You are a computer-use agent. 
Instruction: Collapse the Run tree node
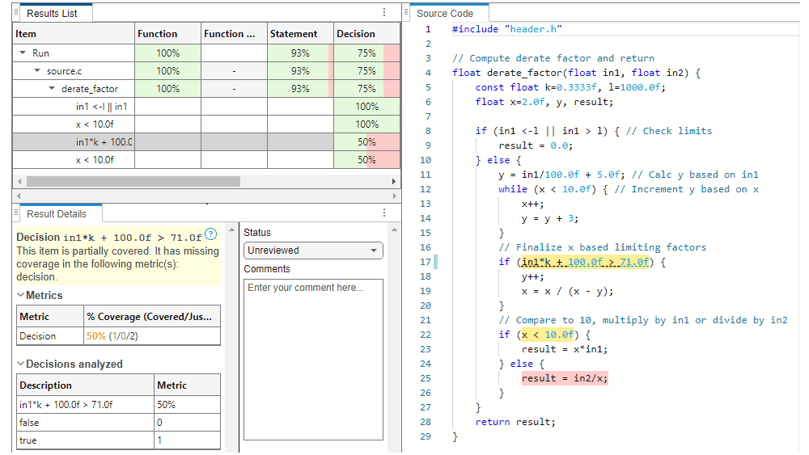click(x=23, y=53)
